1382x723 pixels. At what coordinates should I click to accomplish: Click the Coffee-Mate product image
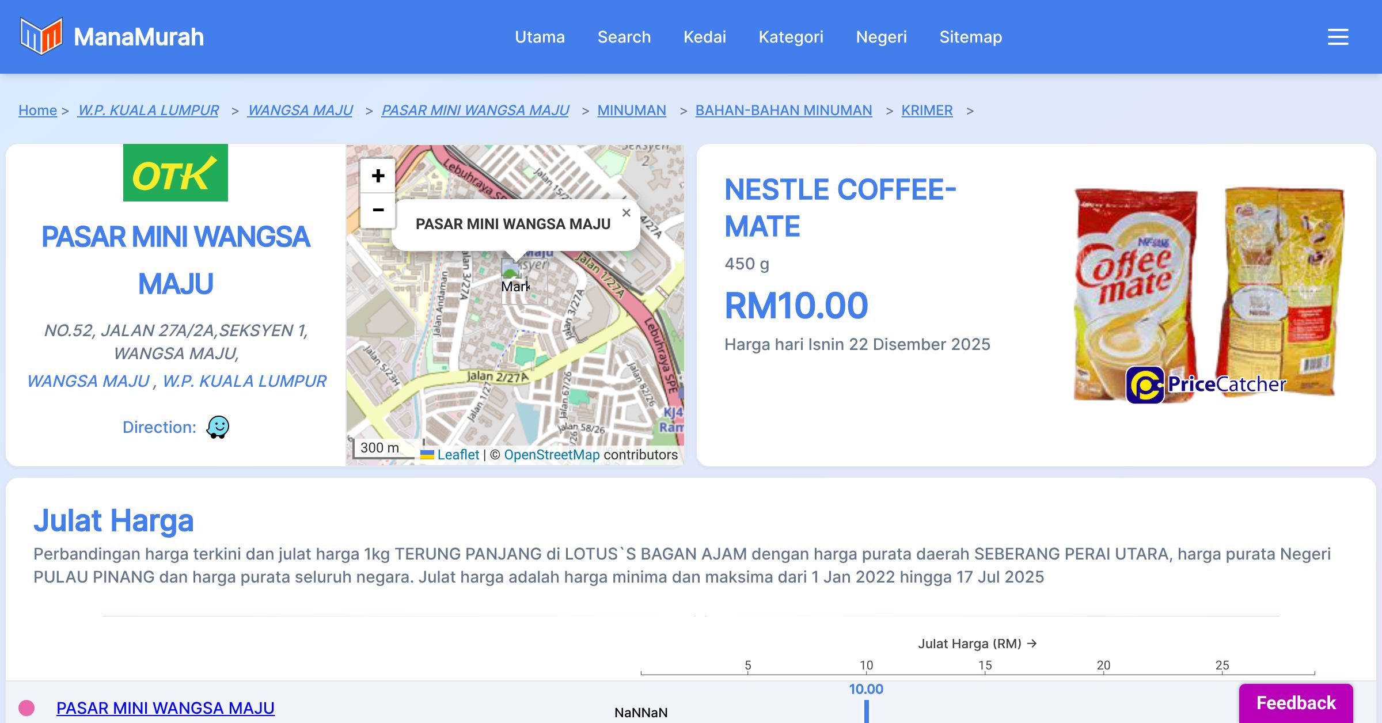pos(1208,294)
